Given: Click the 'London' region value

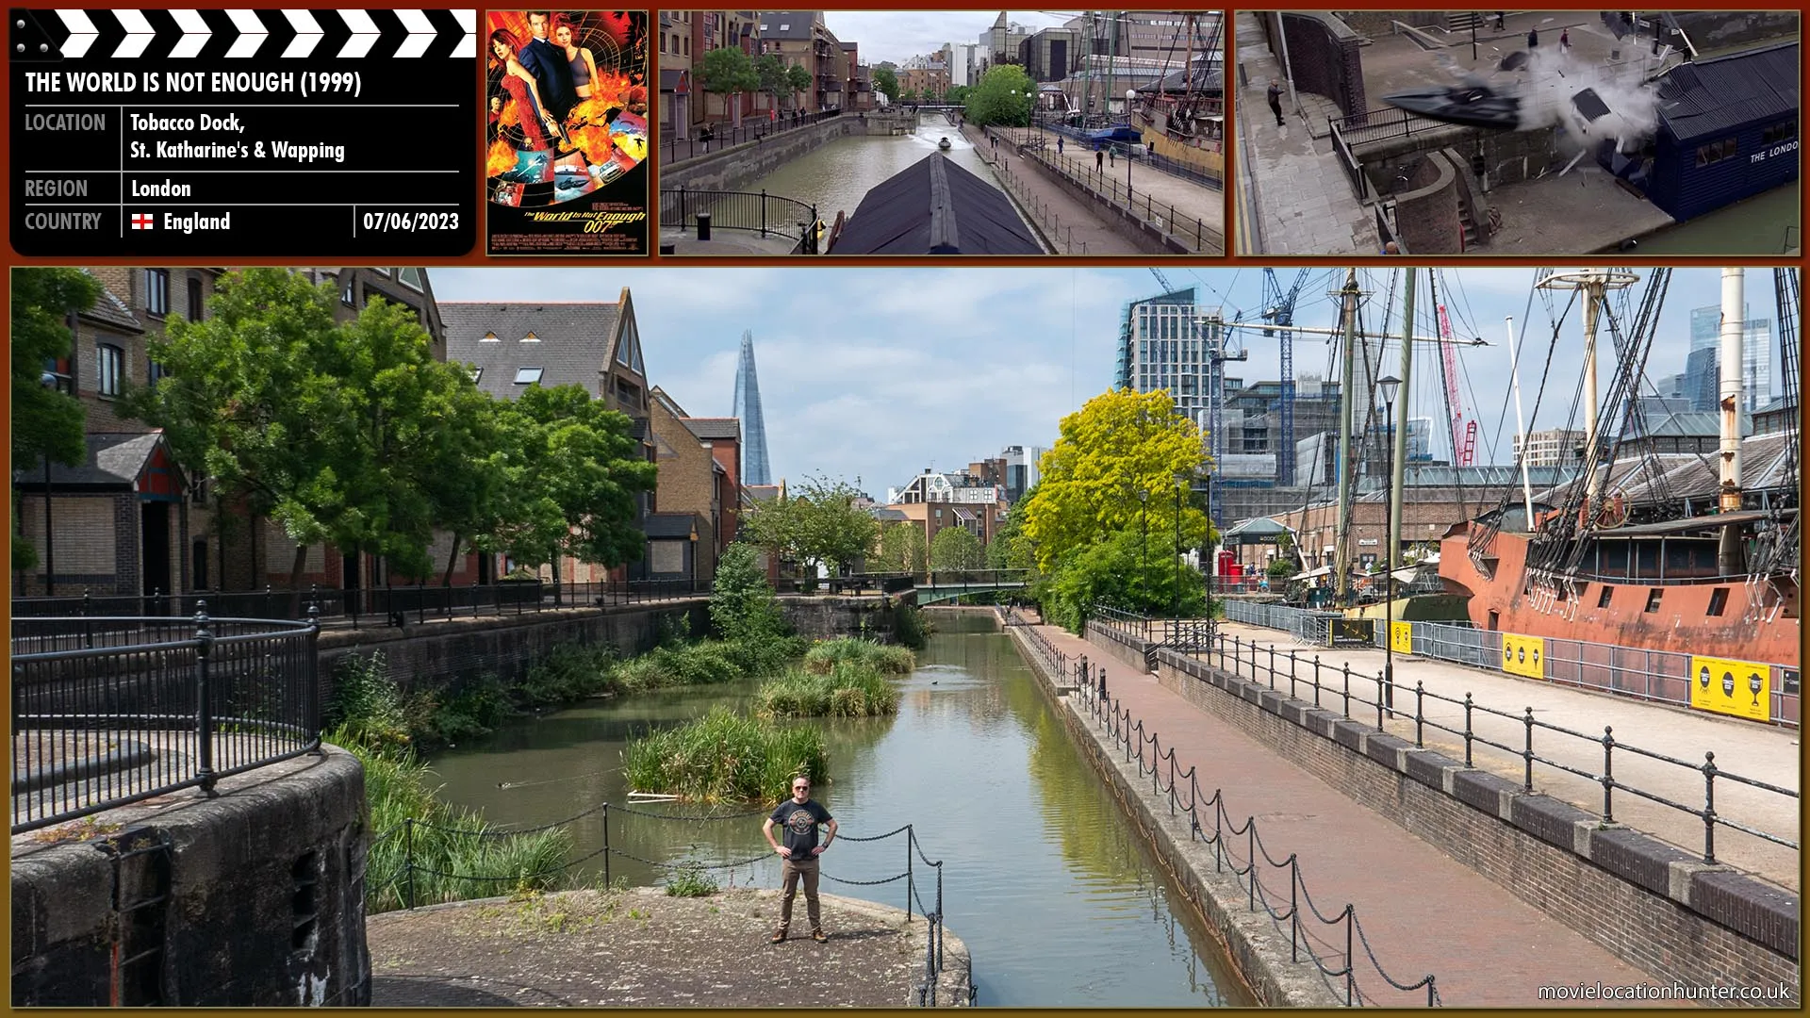Looking at the screenshot, I should click(161, 189).
